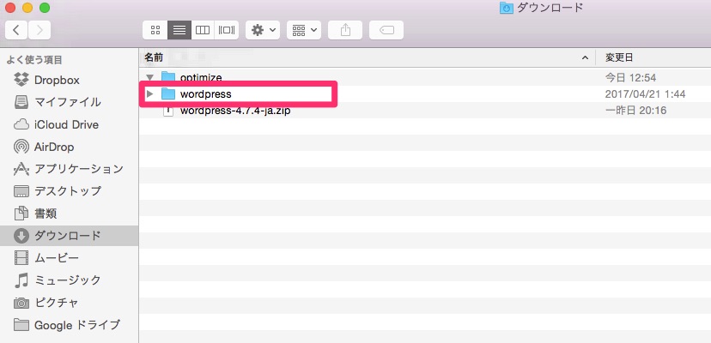Click the よく使う項目 sidebar heading
This screenshot has width=711, height=343.
click(x=34, y=60)
